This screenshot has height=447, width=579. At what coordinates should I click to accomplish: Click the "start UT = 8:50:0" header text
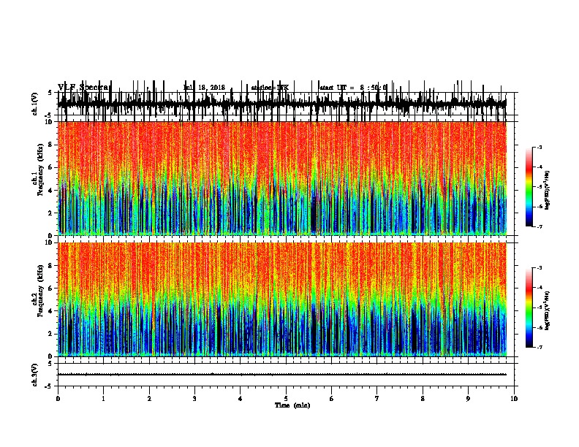click(353, 88)
